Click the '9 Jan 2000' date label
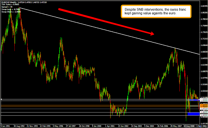Viewport: 208px width, 128px height. point(97,126)
